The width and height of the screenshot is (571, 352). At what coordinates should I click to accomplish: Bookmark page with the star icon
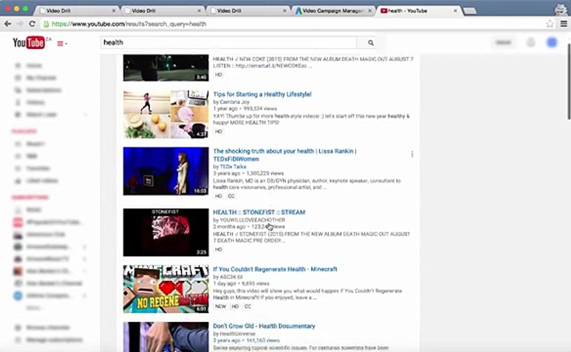(549, 24)
